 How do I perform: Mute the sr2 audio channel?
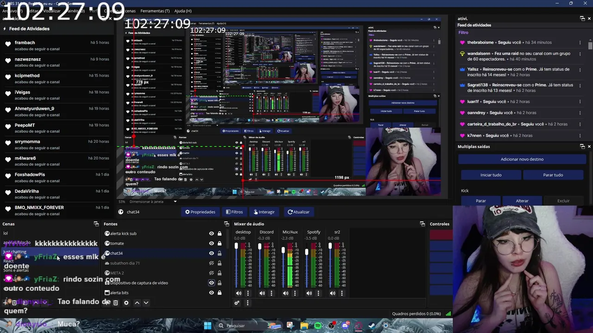click(333, 293)
